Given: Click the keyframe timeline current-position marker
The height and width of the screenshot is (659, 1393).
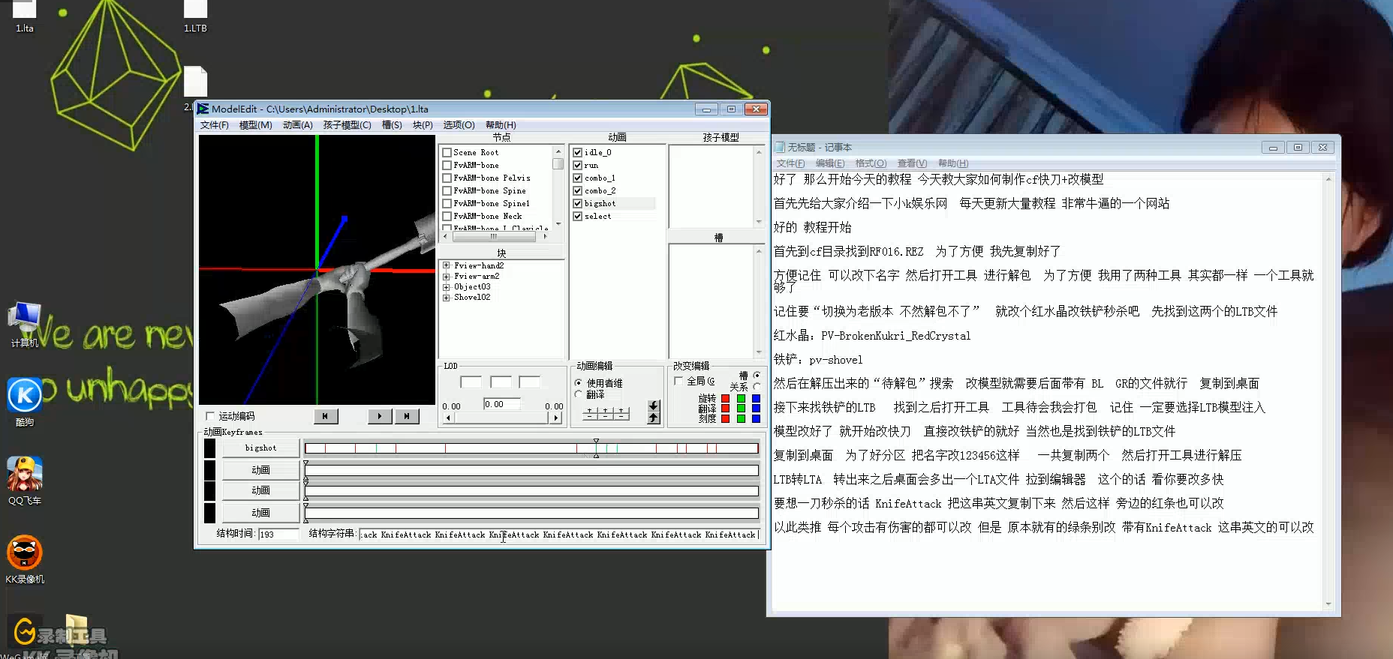Looking at the screenshot, I should point(596,448).
